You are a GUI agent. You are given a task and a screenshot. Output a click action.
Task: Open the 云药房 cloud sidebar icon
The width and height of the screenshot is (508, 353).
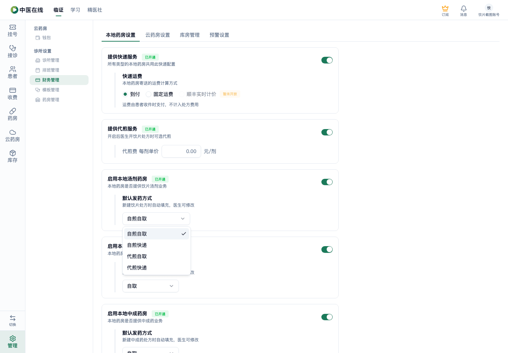(x=13, y=132)
